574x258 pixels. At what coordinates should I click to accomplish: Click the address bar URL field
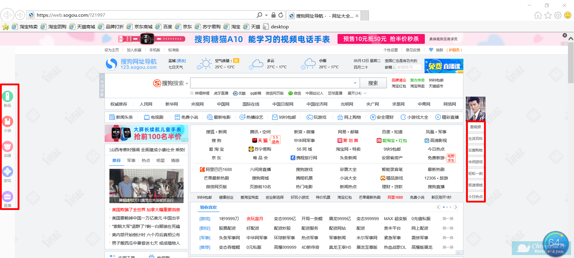click(x=146, y=15)
